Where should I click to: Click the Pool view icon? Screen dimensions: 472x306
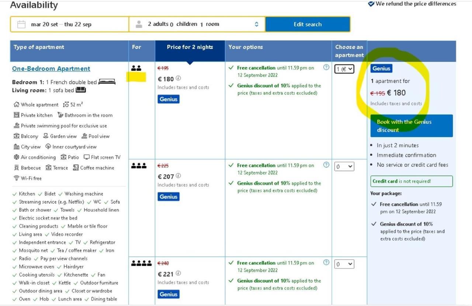point(84,136)
